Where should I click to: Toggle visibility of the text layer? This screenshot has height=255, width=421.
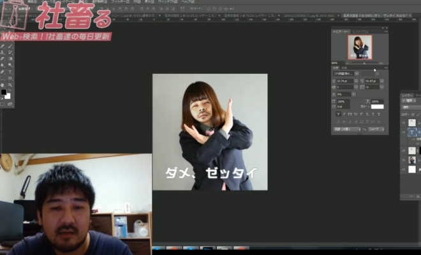click(x=403, y=133)
